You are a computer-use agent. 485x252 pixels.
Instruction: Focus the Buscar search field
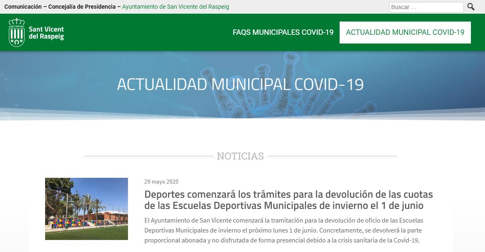point(426,7)
